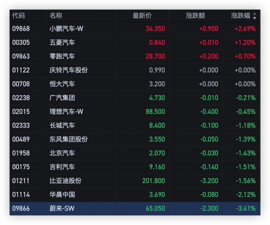Screen dimensions: 270x225
Task: Select 庆铃汽车股份 in the list
Action: (x=68, y=70)
